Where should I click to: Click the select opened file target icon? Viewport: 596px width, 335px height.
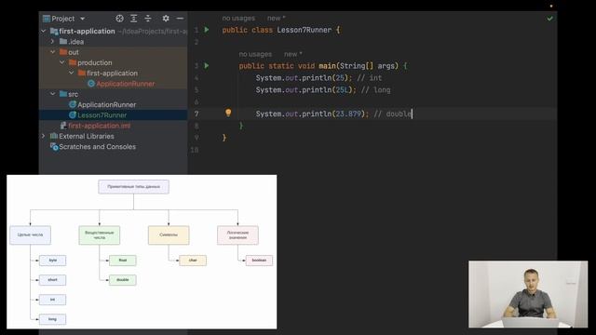pos(119,19)
